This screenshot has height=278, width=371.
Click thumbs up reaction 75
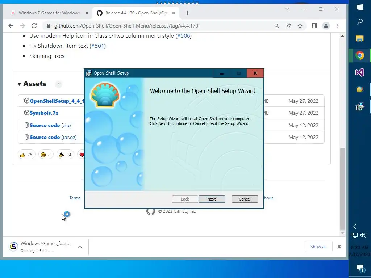(26, 155)
